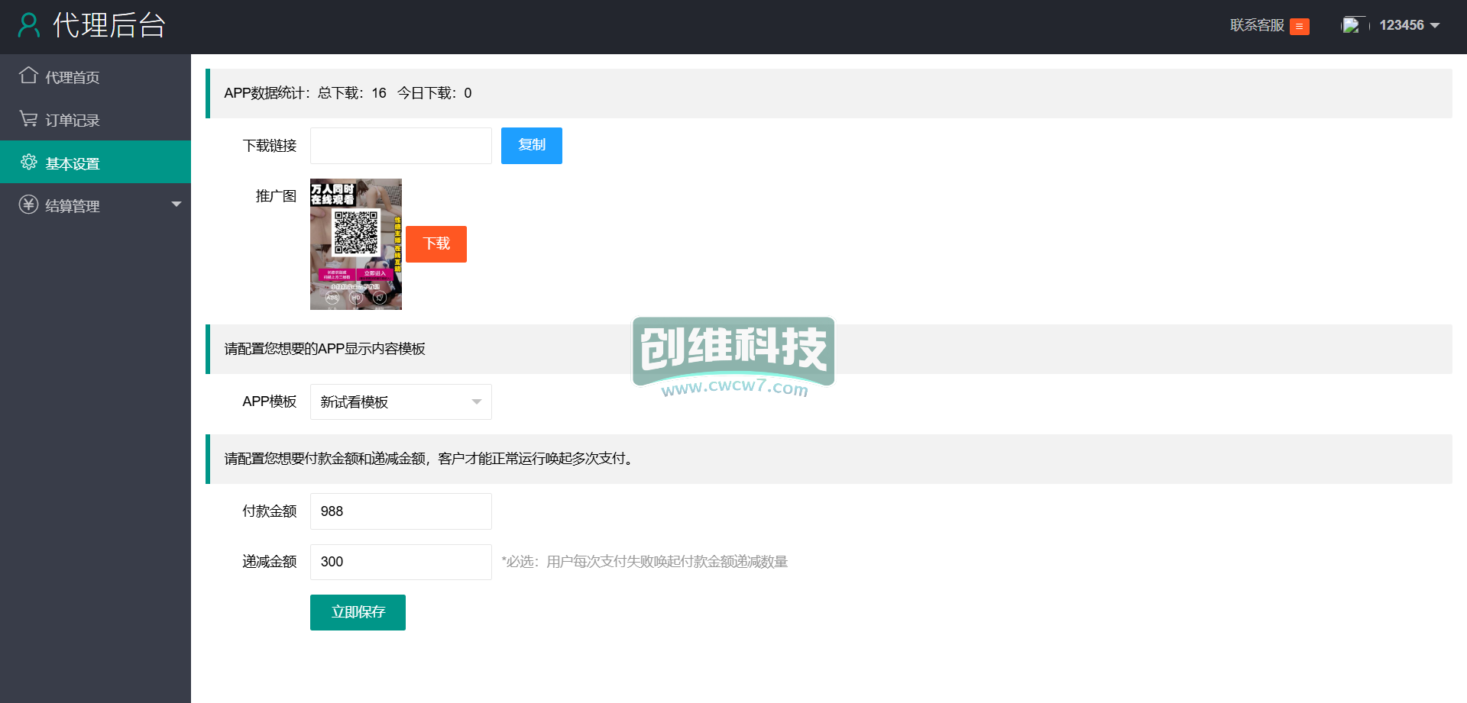Click the green 立即保存 button
Screen dimensions: 1467x703
tap(358, 612)
